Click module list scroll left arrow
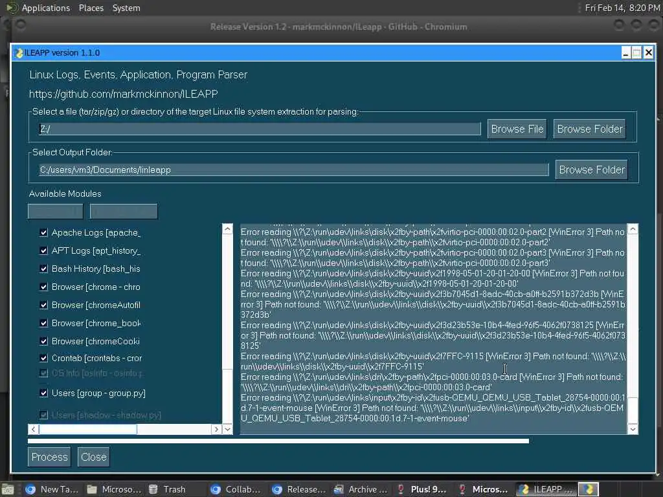Image resolution: width=663 pixels, height=497 pixels. [34, 430]
